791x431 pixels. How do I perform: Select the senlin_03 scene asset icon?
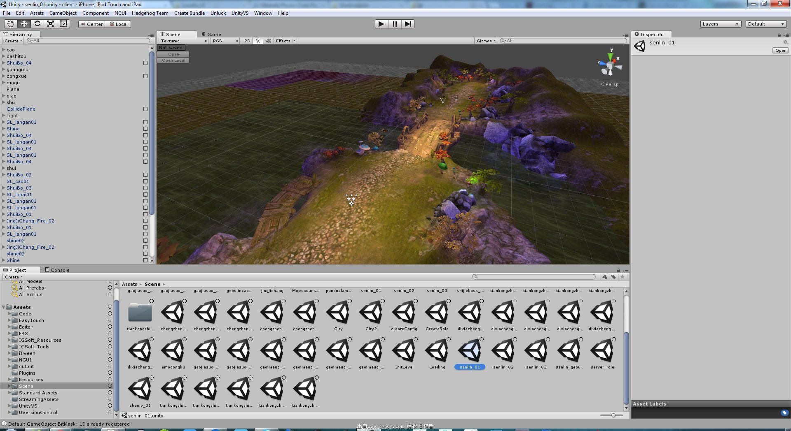pyautogui.click(x=536, y=351)
